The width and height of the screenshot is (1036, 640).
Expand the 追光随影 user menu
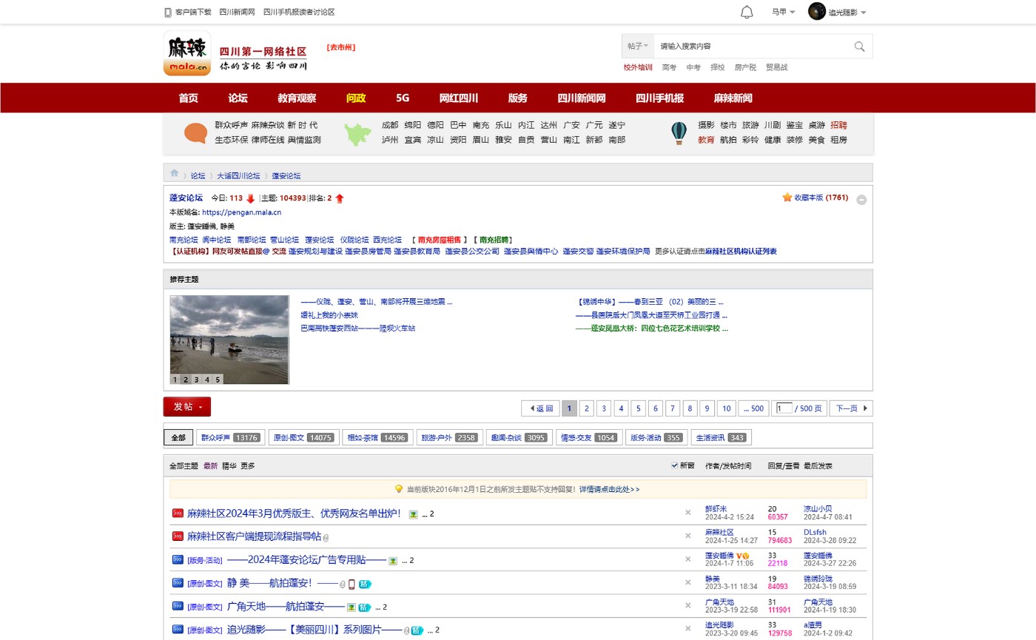[x=837, y=12]
